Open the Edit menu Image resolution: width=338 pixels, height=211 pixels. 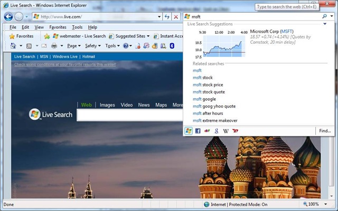tap(25, 27)
